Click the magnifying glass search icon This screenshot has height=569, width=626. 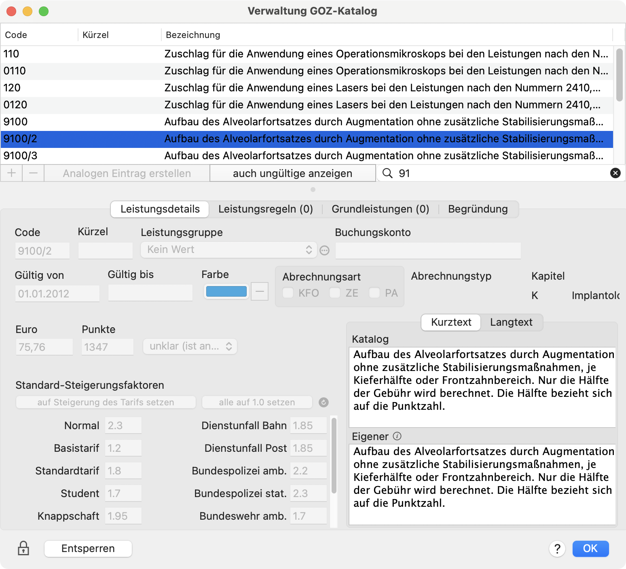[x=387, y=173]
